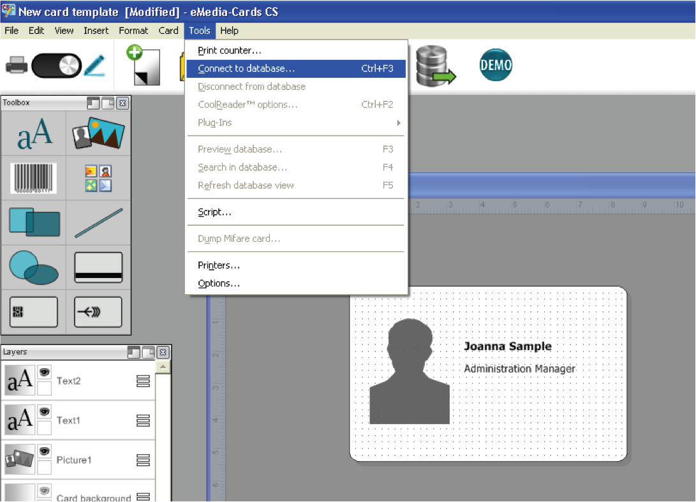Select the Administration Manager text on the card
Screen dimensions: 696x502
[519, 369]
